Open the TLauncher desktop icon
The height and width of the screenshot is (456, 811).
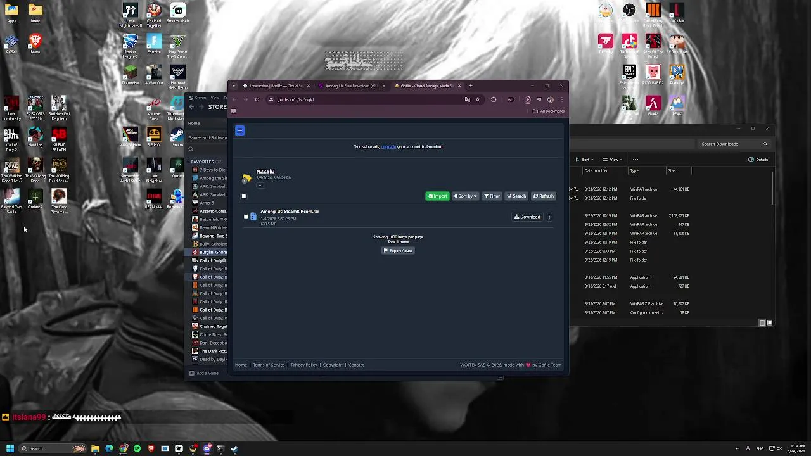click(x=130, y=74)
